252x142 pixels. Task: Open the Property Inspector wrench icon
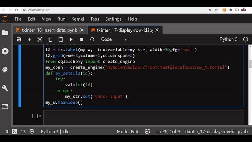click(5, 88)
